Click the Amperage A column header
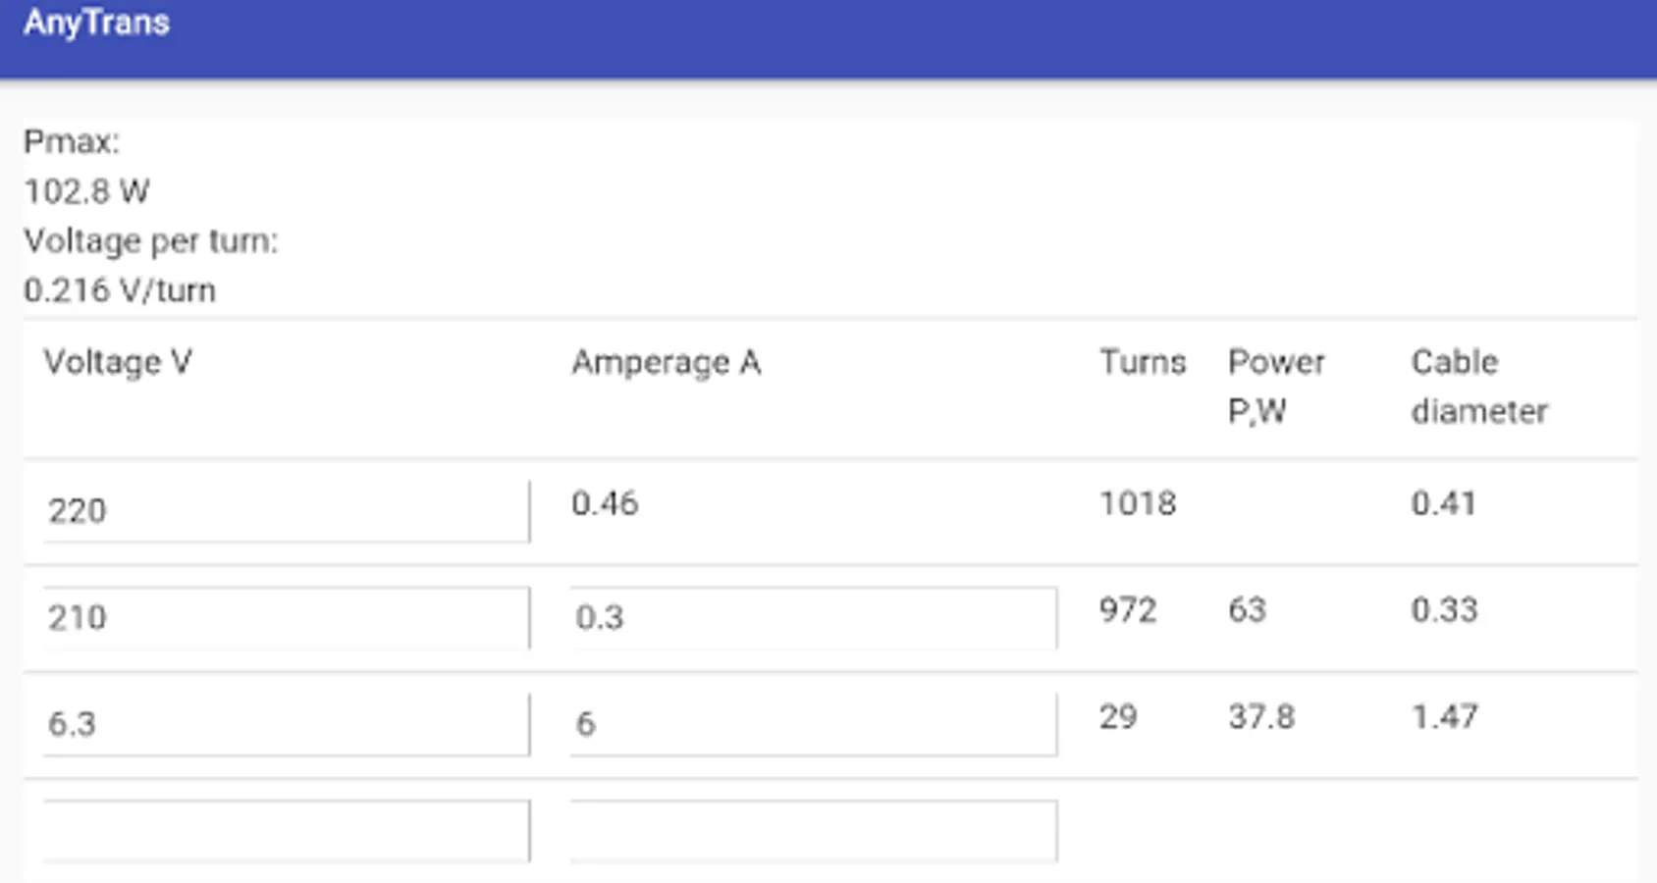The image size is (1657, 883). [x=667, y=362]
